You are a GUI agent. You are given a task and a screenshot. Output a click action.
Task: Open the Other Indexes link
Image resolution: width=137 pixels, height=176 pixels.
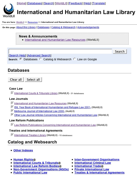tap(23, 150)
